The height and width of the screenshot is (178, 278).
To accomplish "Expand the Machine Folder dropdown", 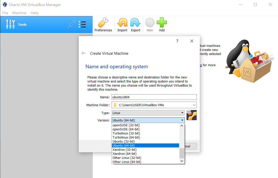I will click(194, 105).
